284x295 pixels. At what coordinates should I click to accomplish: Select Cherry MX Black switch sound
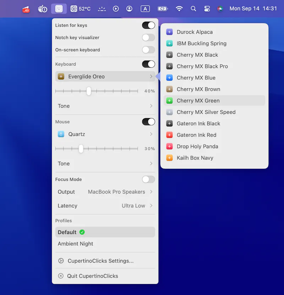click(x=214, y=55)
